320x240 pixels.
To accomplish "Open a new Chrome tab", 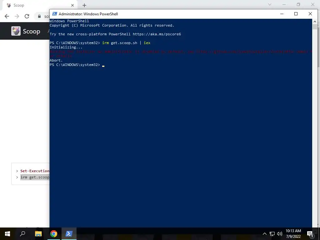I will (84, 5).
